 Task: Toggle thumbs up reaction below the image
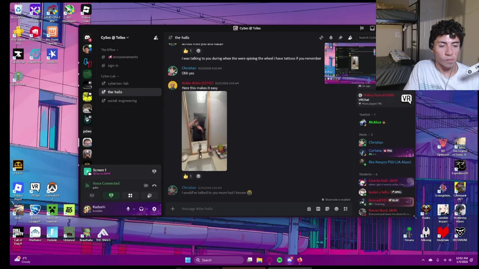click(x=188, y=176)
